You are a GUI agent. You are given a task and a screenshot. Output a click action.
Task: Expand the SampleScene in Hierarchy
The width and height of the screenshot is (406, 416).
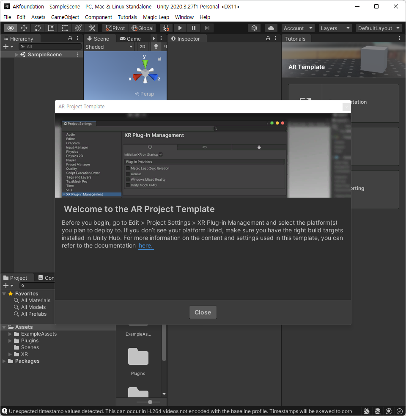(x=17, y=55)
